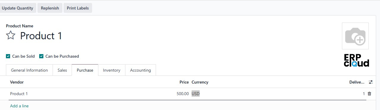The height and width of the screenshot is (110, 380).
Task: Uncheck the Can be Purchased checkbox
Action: click(x=41, y=56)
